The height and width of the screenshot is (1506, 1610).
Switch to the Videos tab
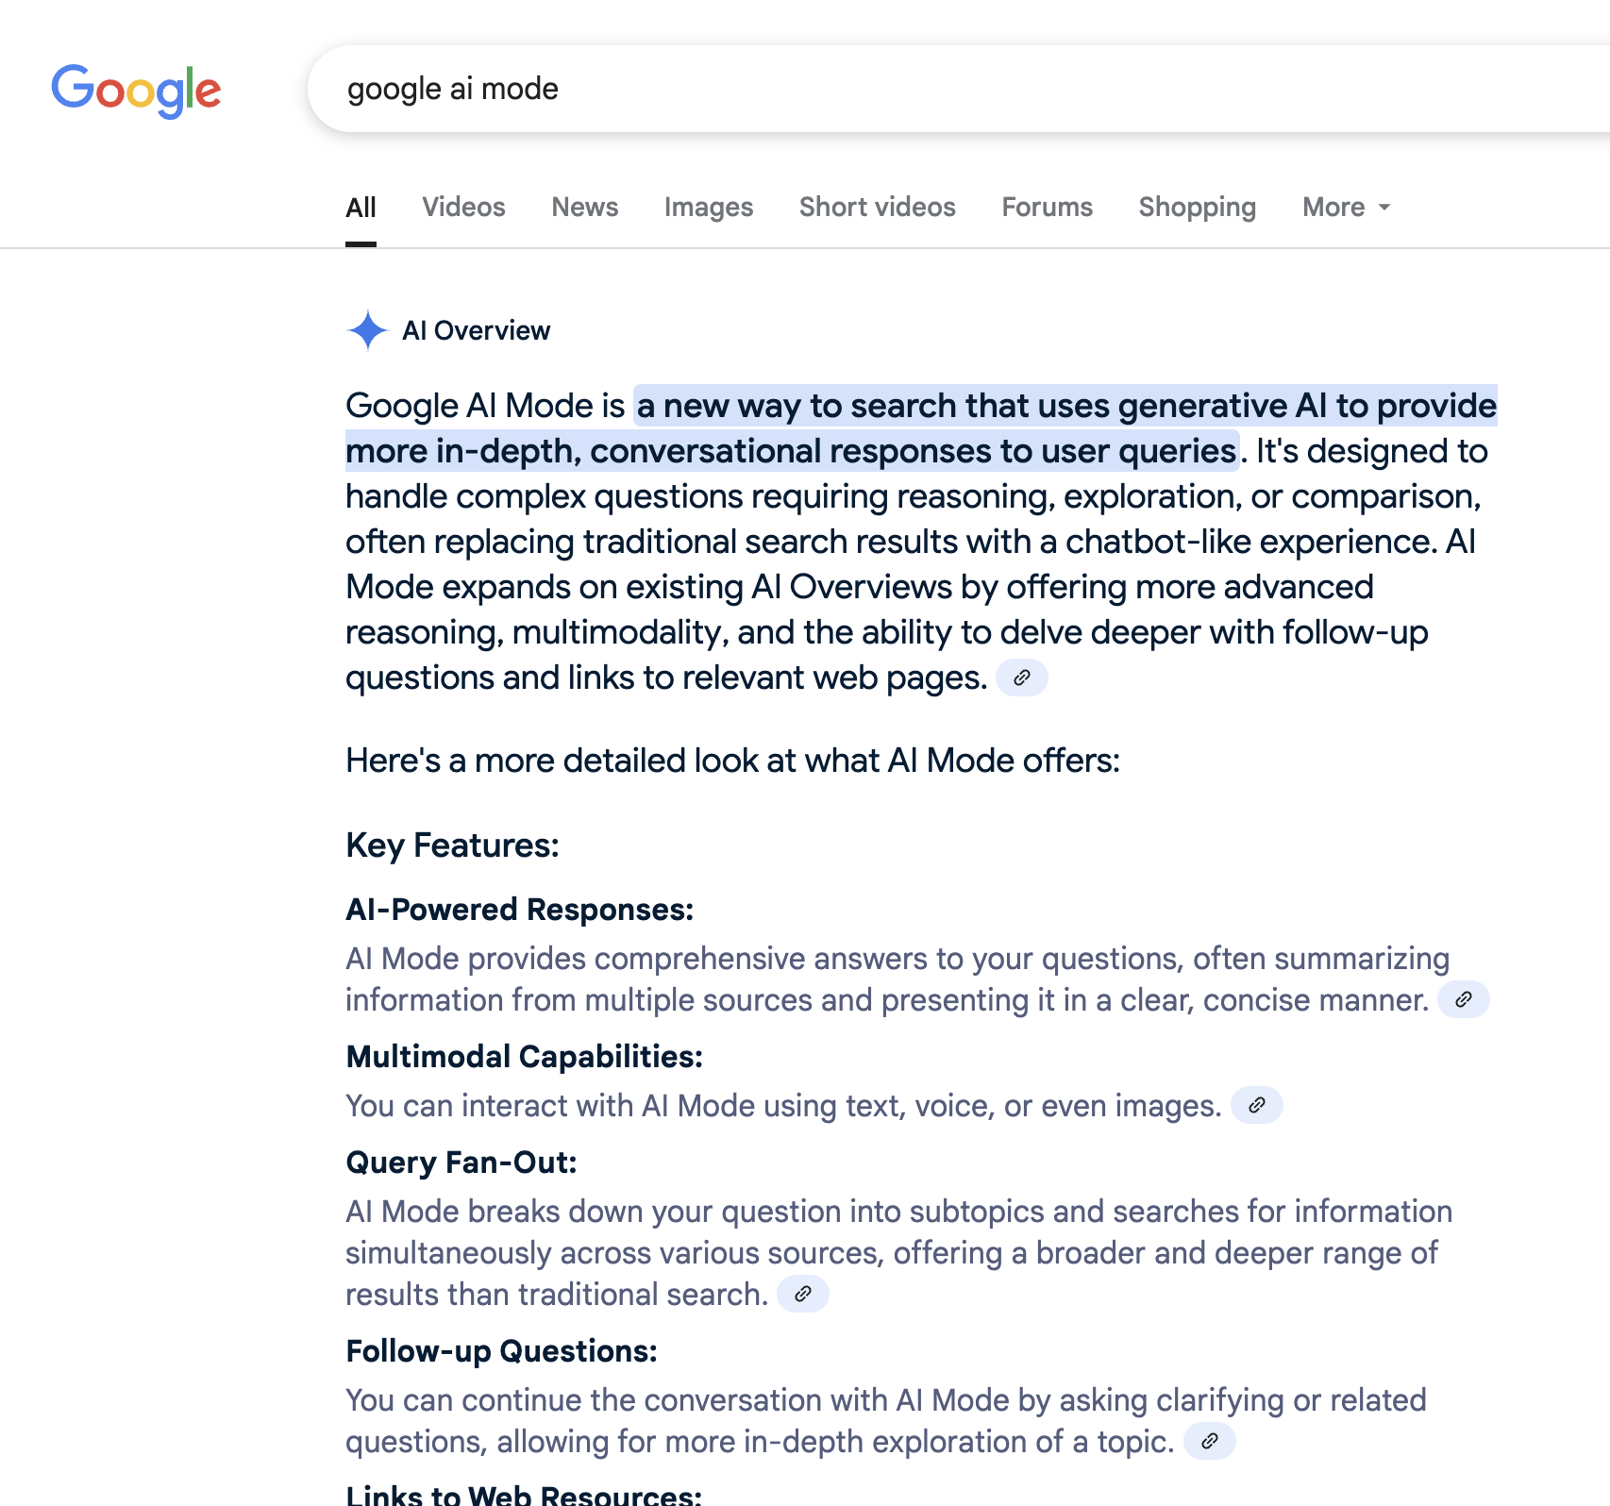click(463, 208)
